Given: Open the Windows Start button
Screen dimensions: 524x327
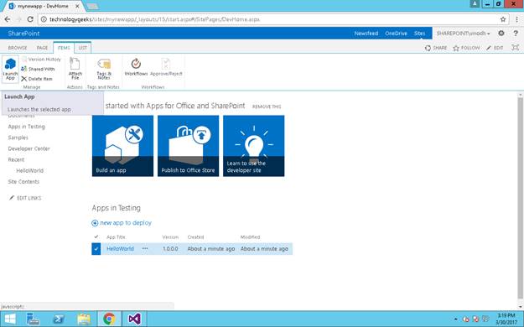Looking at the screenshot, I should coord(10,319).
